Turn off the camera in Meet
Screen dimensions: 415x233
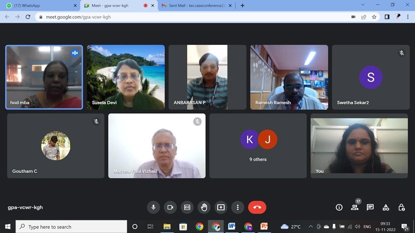(170, 207)
